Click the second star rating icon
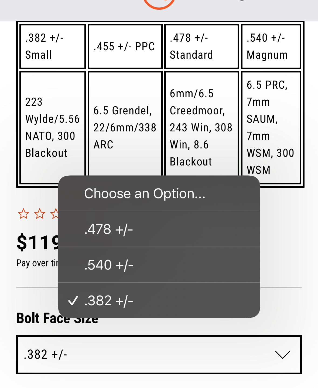The image size is (318, 388). pyautogui.click(x=40, y=214)
